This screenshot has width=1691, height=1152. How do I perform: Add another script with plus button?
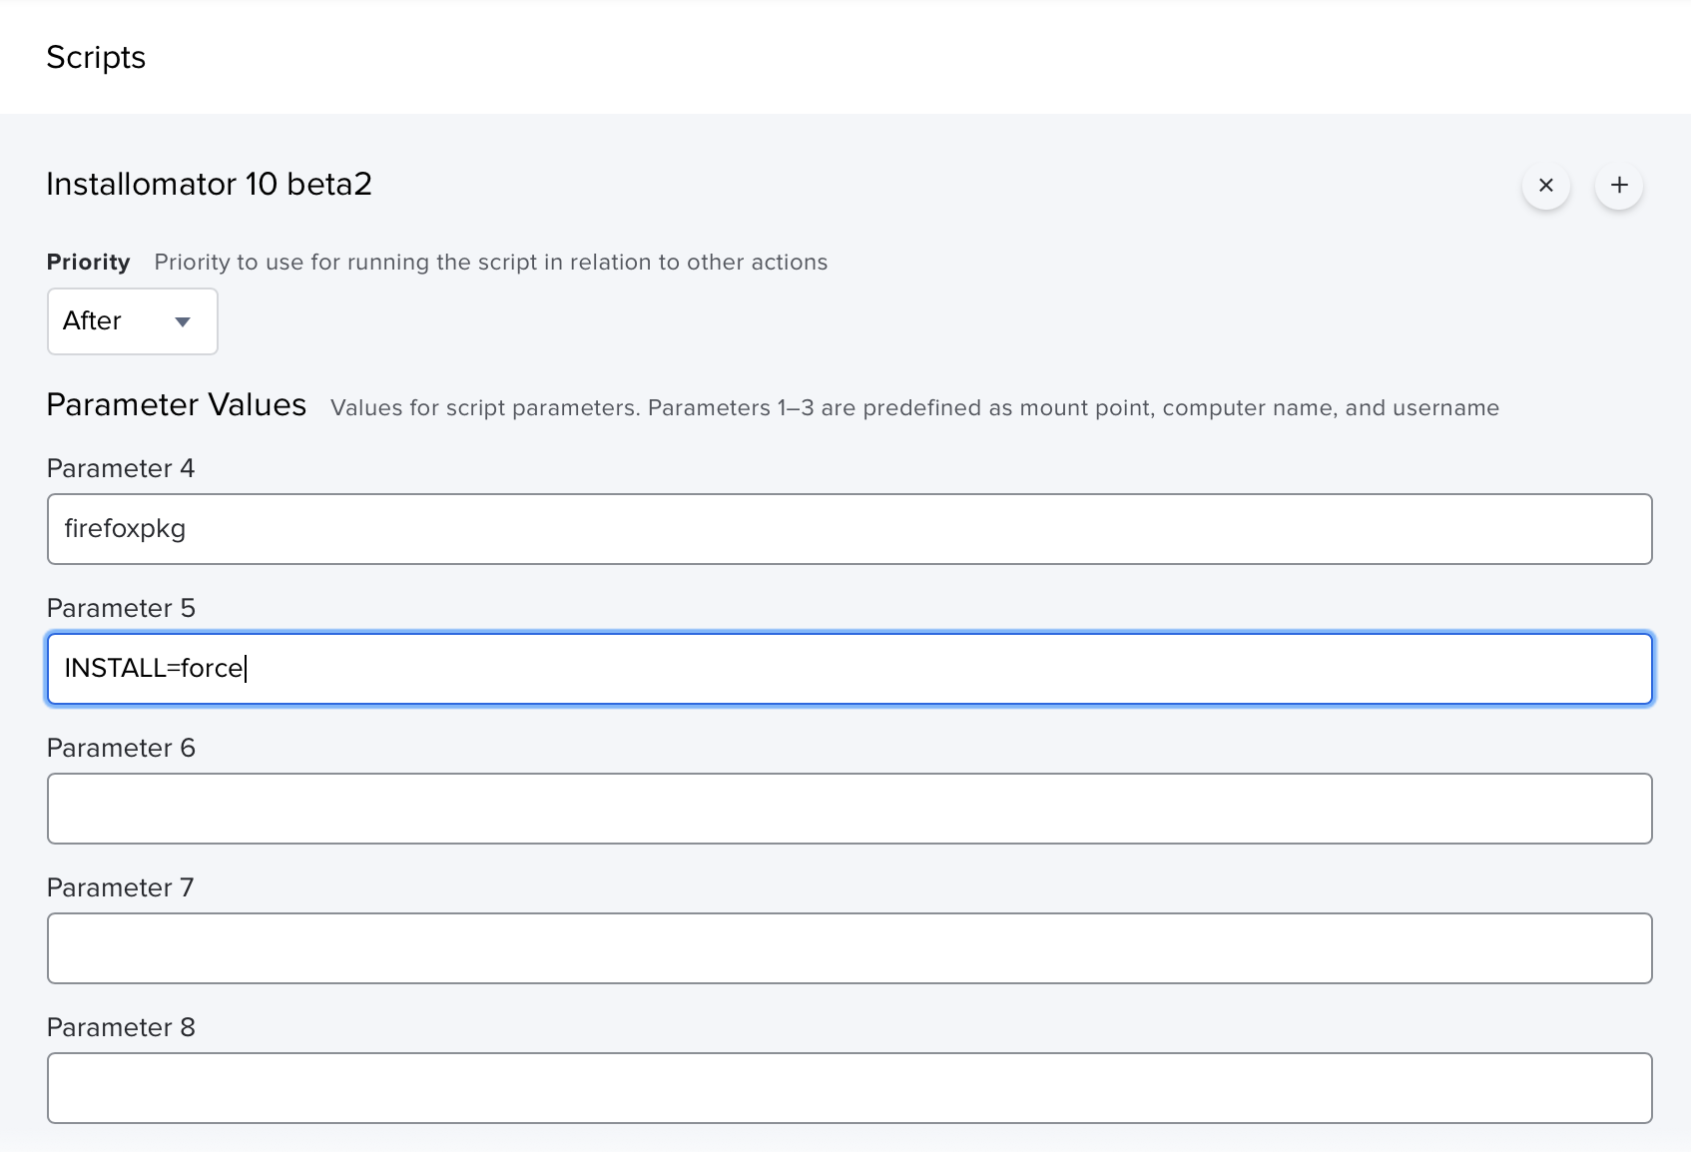click(1618, 186)
